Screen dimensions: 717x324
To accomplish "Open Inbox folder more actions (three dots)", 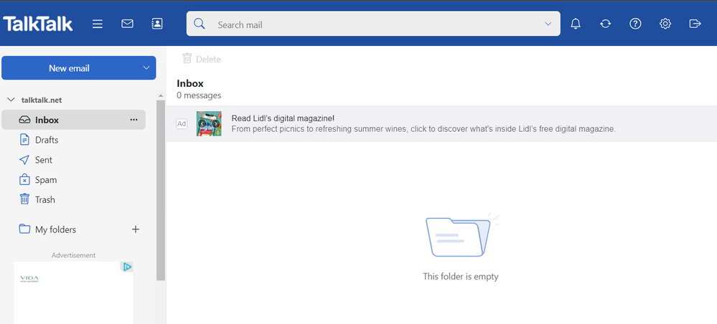I will pyautogui.click(x=133, y=120).
